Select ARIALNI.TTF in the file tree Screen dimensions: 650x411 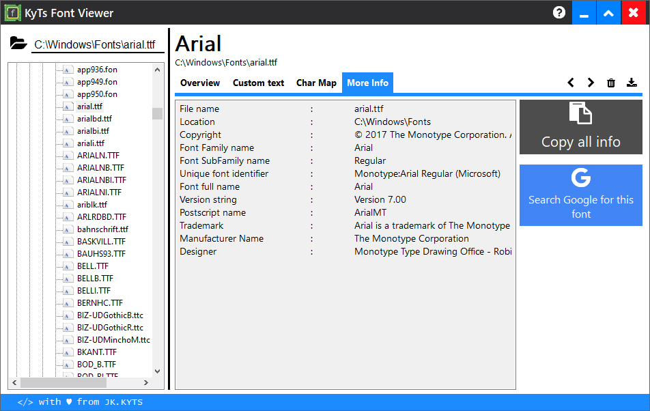tap(99, 193)
